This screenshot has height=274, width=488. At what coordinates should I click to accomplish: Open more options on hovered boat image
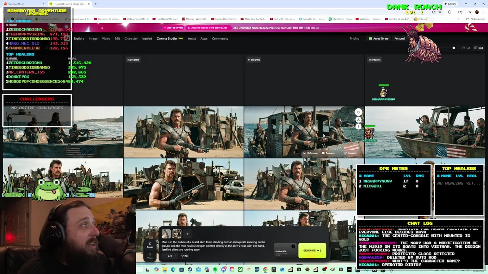[358, 126]
